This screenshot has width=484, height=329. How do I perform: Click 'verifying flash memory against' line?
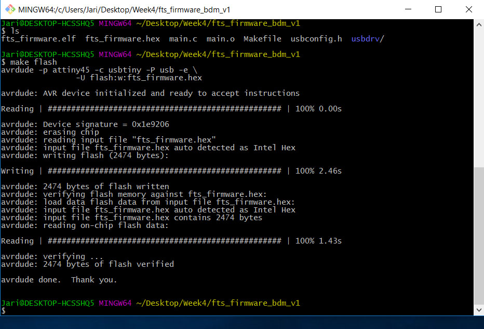tap(134, 194)
